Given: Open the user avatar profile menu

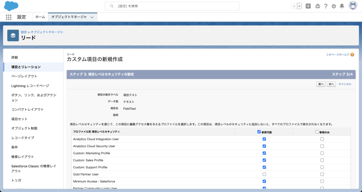Looking at the screenshot, I should click(352, 6).
